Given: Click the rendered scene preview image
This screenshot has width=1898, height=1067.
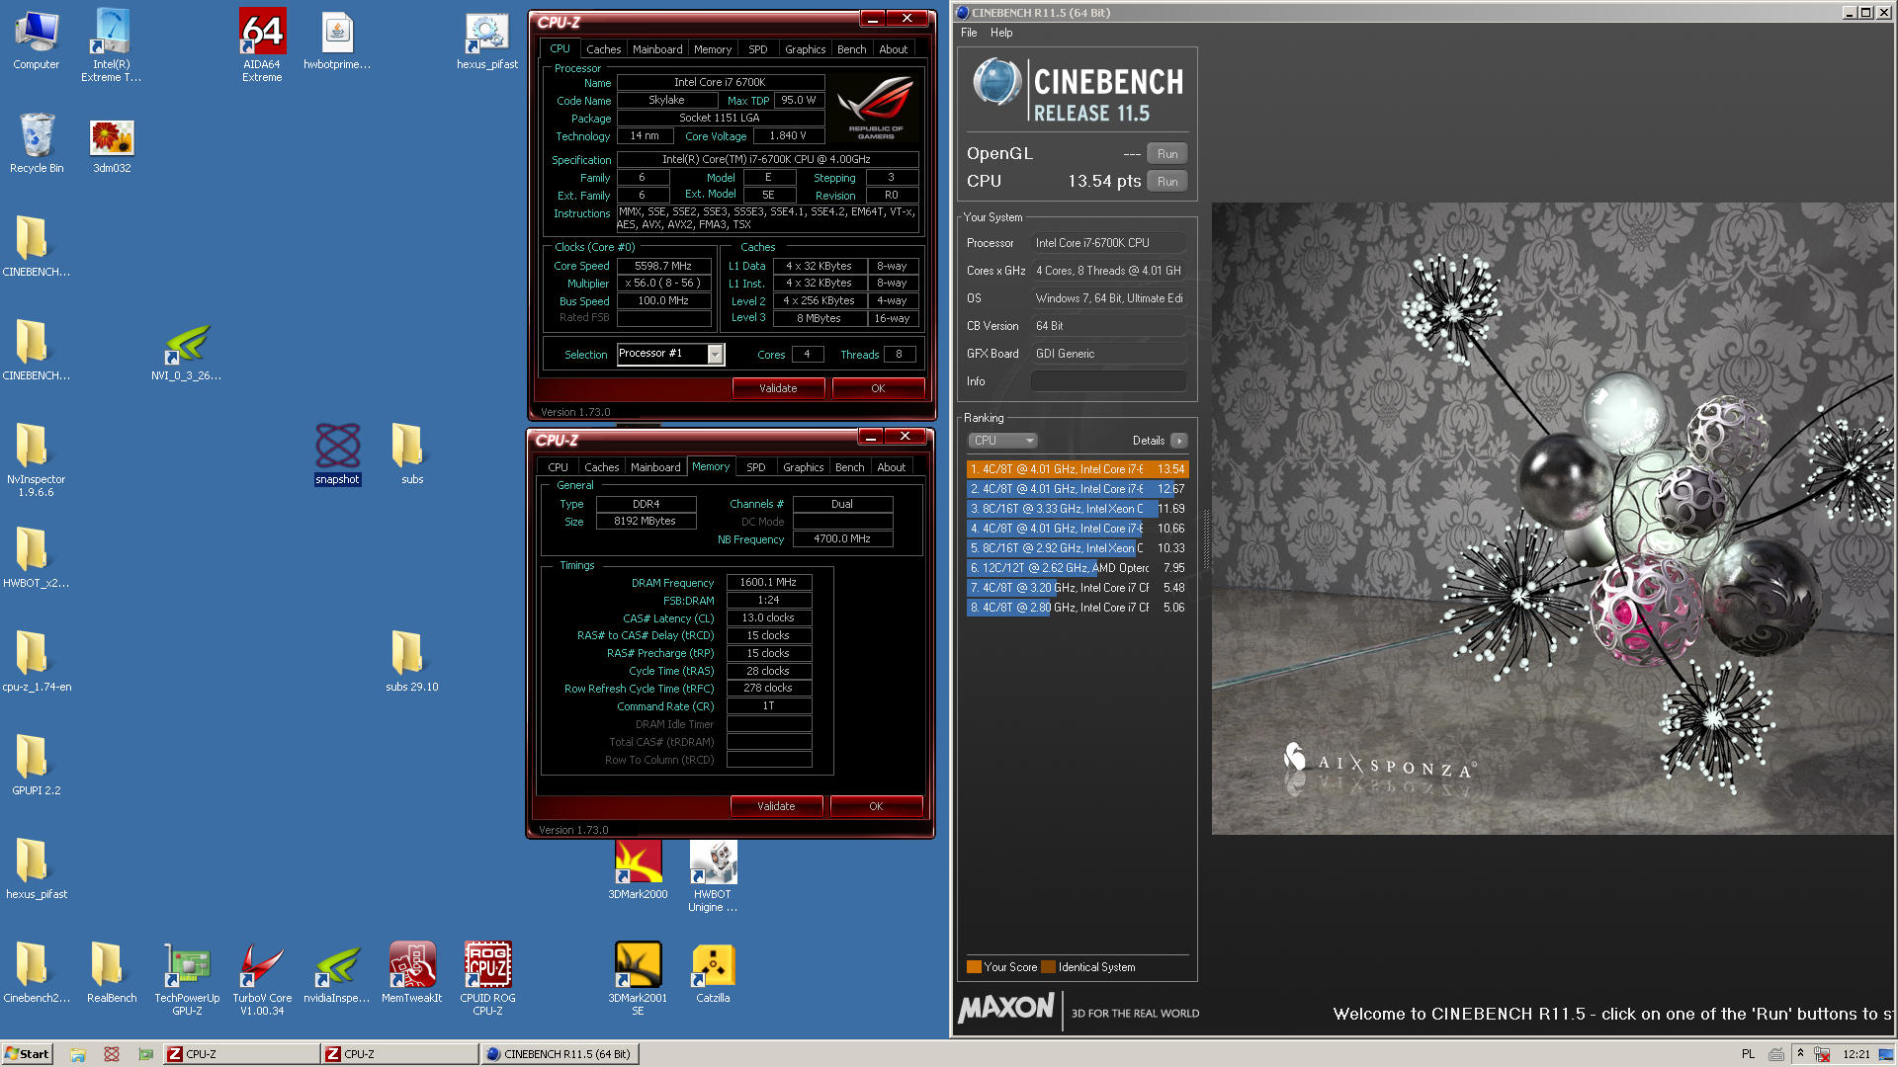Looking at the screenshot, I should coord(1553,519).
